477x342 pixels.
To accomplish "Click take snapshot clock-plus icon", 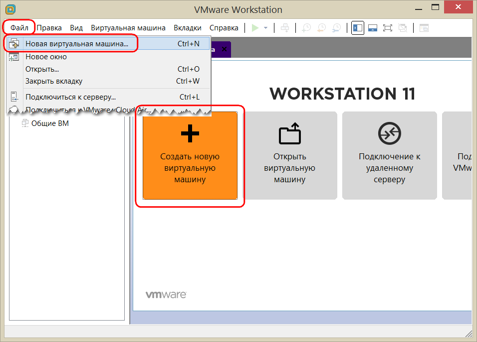I will pyautogui.click(x=306, y=28).
